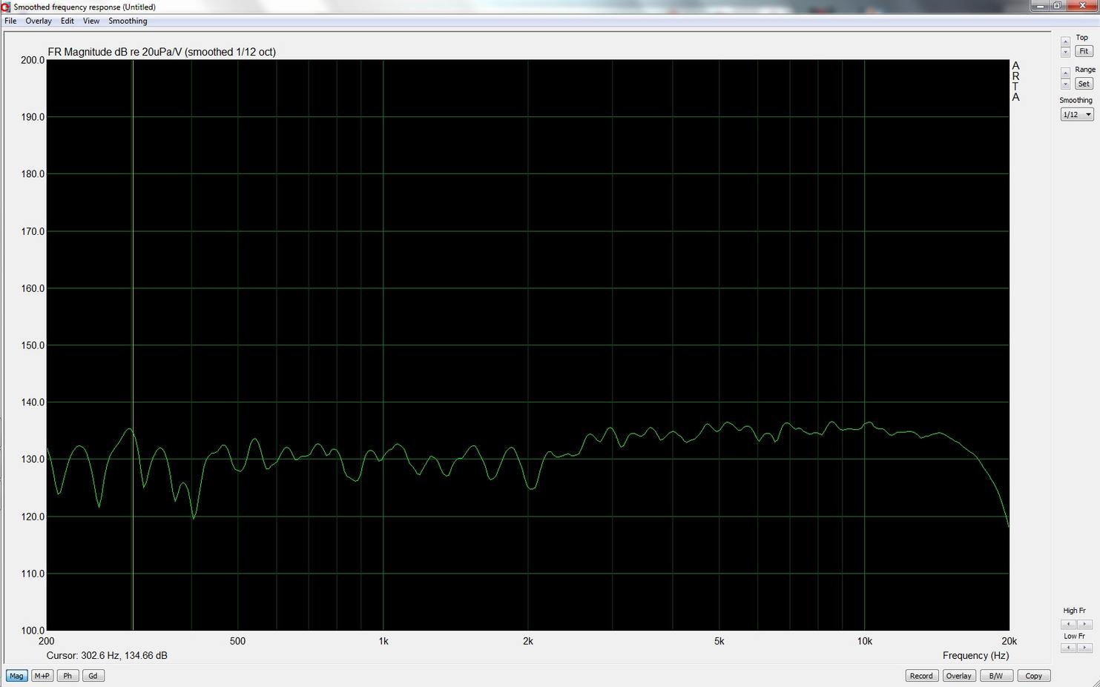The image size is (1100, 687).
Task: Open the Edit menu
Action: (67, 21)
